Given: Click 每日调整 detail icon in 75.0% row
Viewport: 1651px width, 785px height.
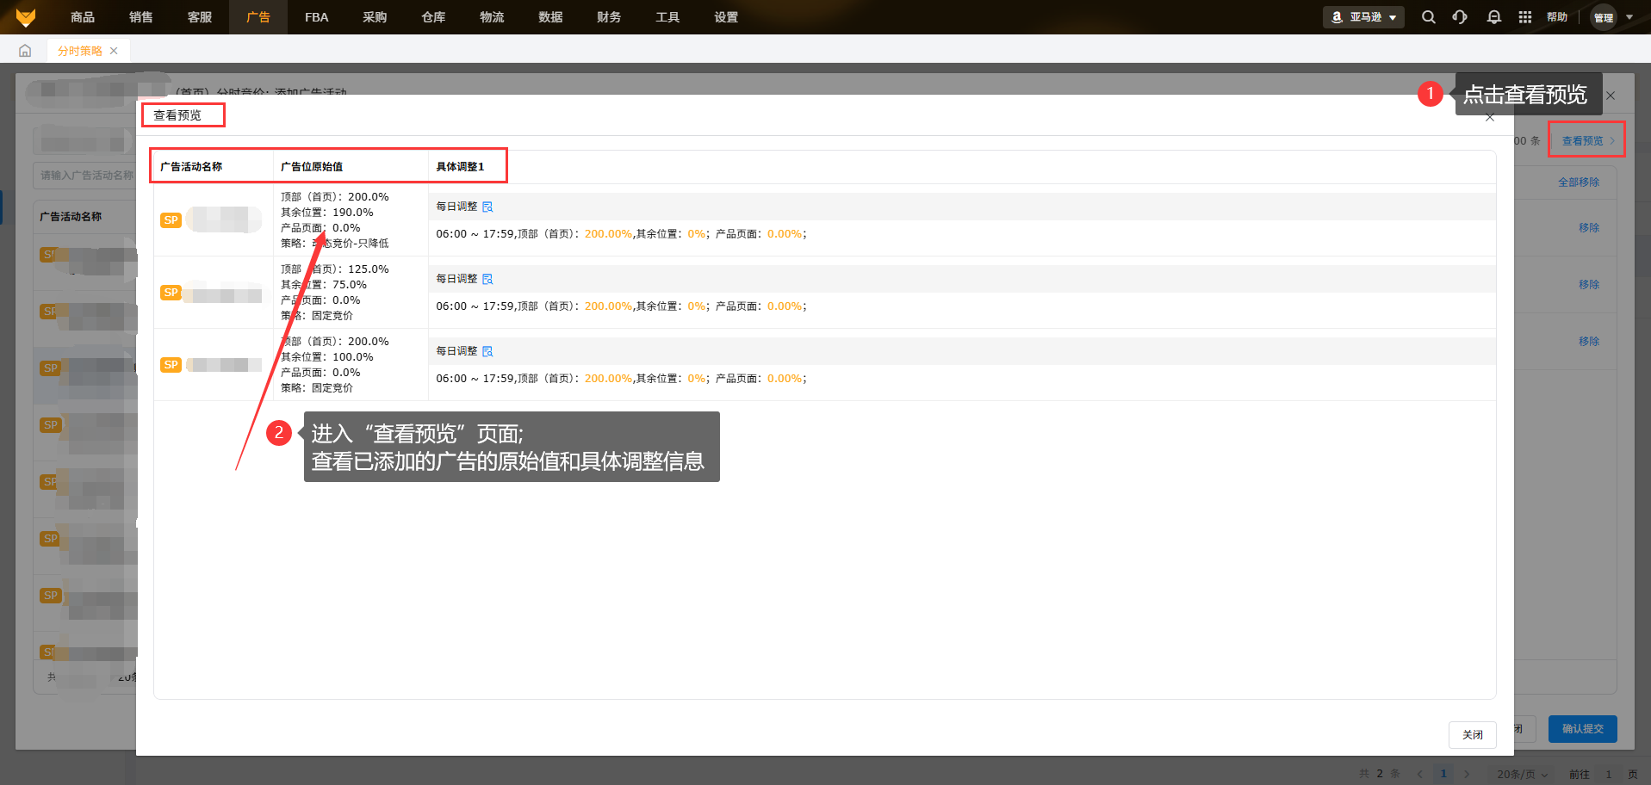Looking at the screenshot, I should (x=487, y=279).
